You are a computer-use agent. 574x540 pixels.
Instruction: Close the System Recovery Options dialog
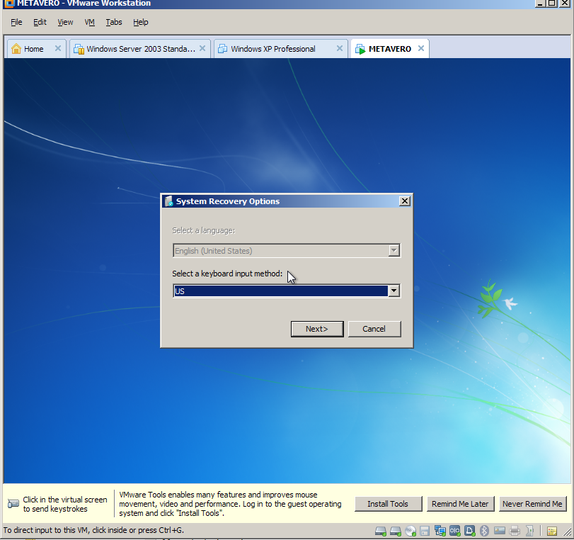[405, 201]
